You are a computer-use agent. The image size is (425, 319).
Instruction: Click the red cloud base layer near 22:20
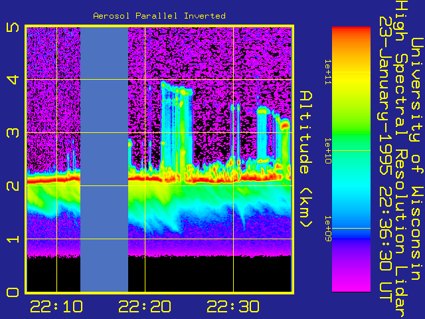143,179
